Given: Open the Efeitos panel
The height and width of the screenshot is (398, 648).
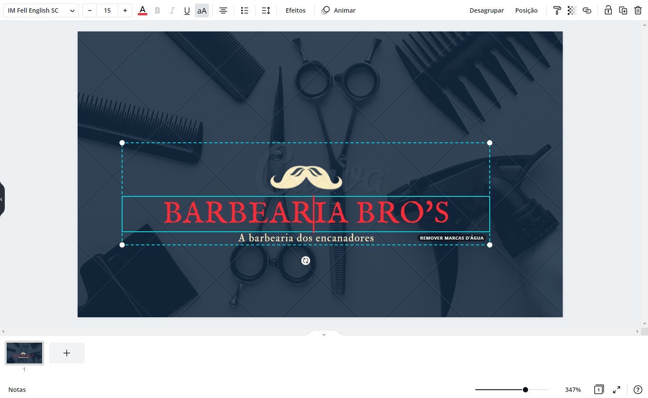Looking at the screenshot, I should tap(296, 10).
